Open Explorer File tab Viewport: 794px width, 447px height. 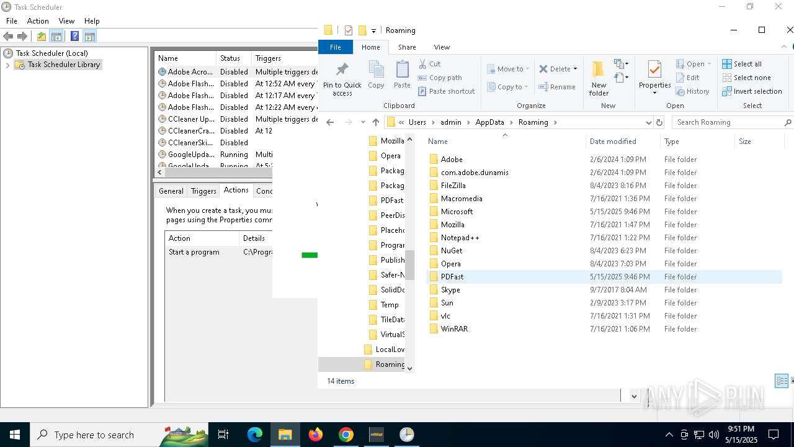(336, 47)
